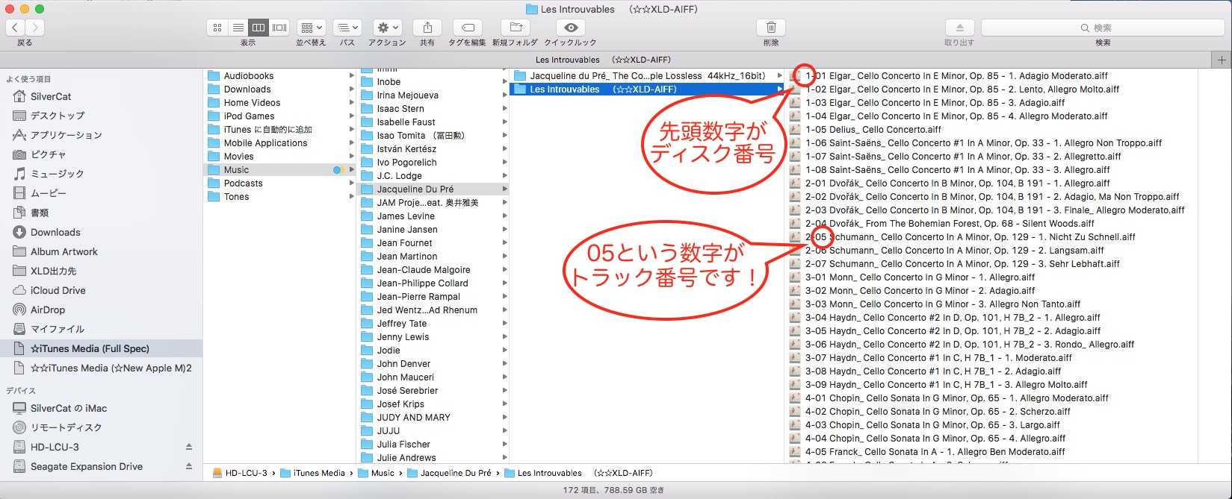Create a new folder with toolbar icon

tap(515, 28)
